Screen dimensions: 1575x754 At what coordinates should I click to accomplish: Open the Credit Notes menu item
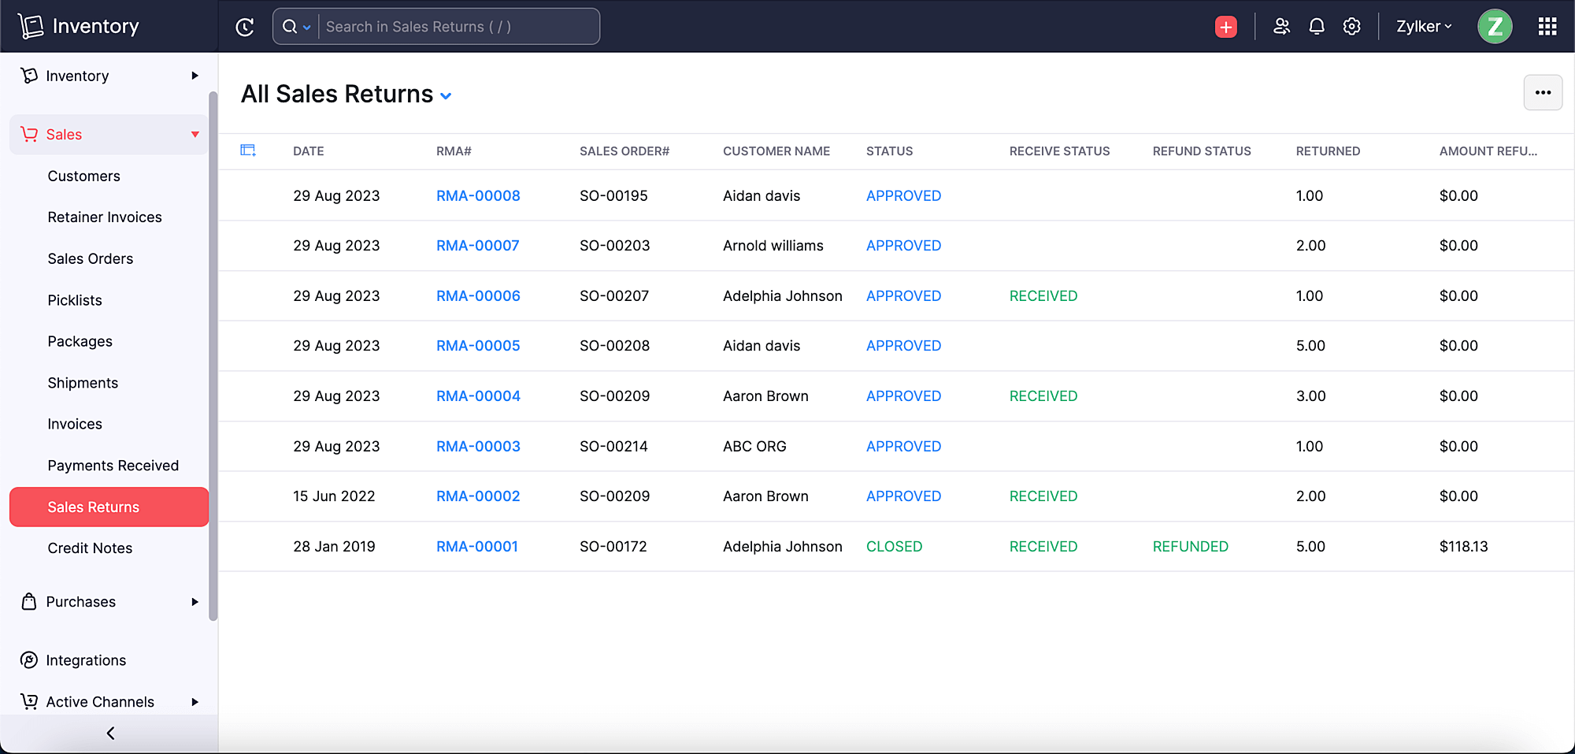90,548
